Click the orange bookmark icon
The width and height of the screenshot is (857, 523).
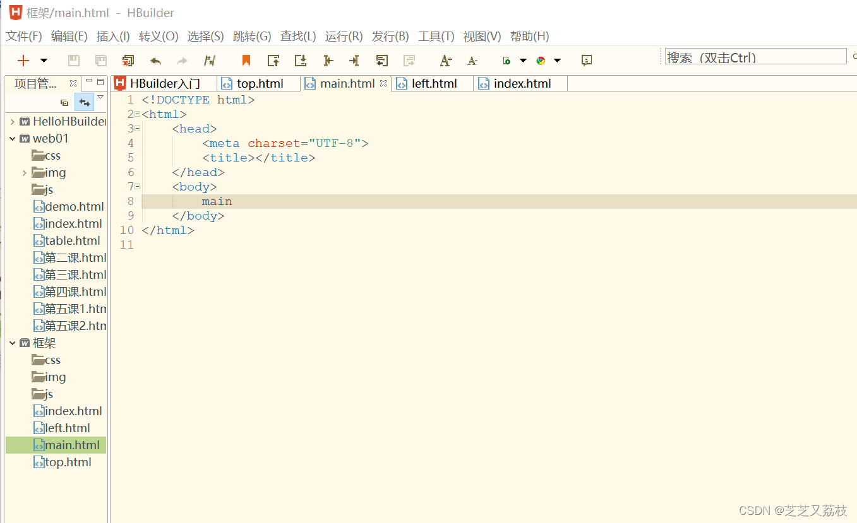pos(246,61)
